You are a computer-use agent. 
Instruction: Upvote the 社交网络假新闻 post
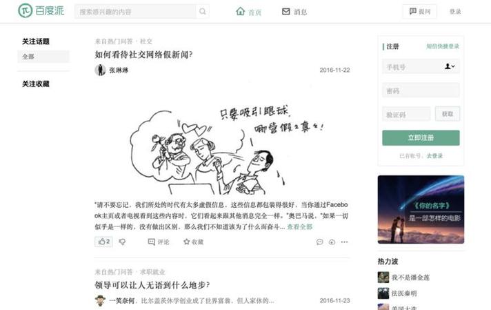(103, 242)
